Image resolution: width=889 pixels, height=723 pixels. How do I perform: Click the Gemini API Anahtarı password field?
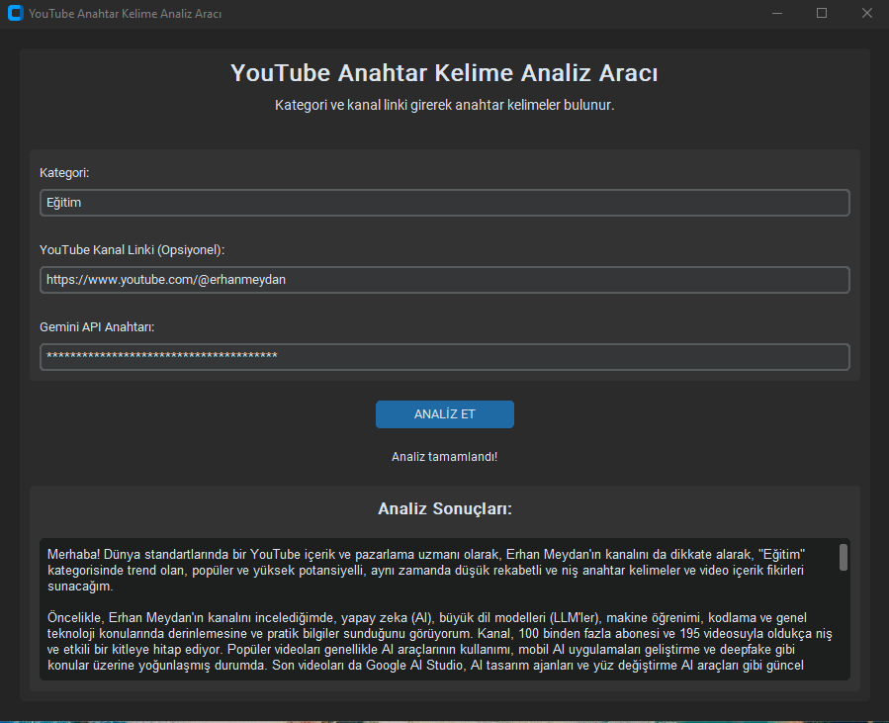click(445, 357)
